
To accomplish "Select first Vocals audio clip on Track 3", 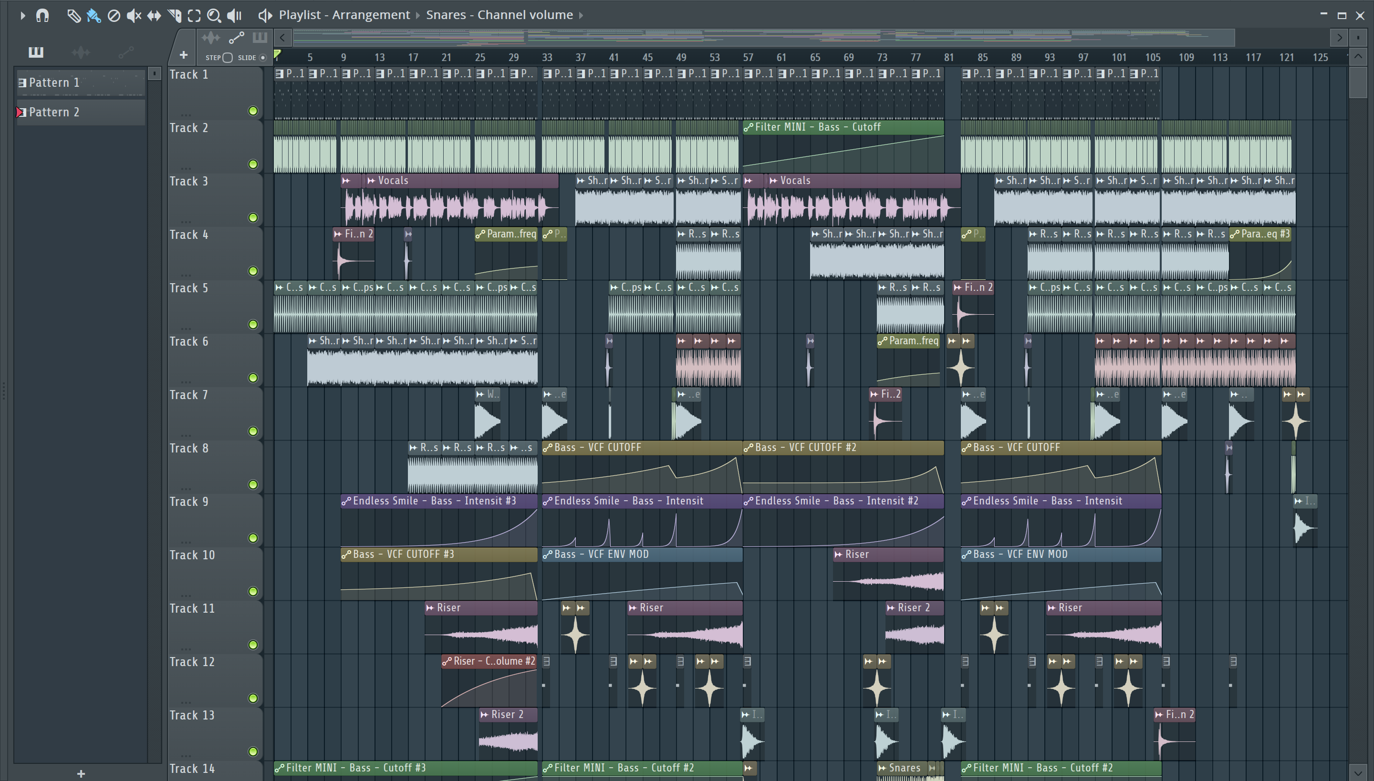I will (462, 199).
